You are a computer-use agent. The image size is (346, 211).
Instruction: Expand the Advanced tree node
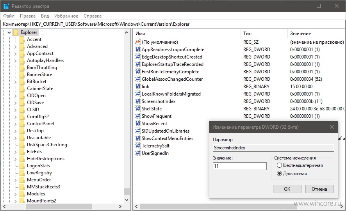[x=15, y=46]
